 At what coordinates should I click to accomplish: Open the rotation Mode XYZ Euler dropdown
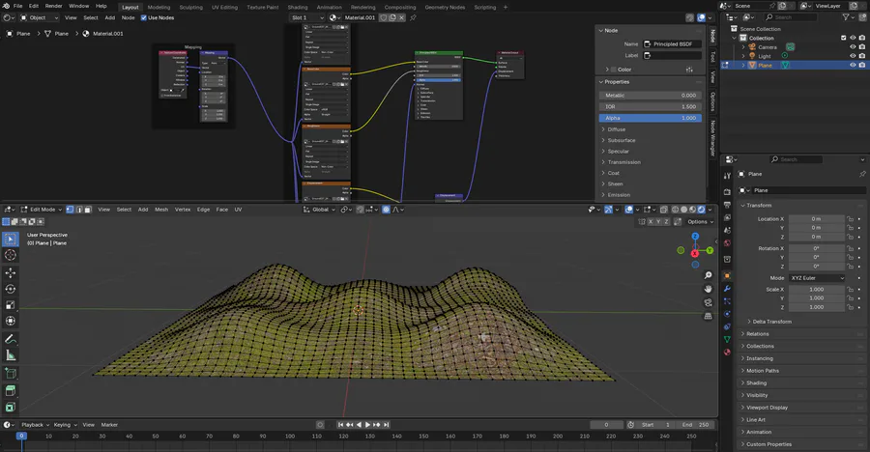point(817,278)
